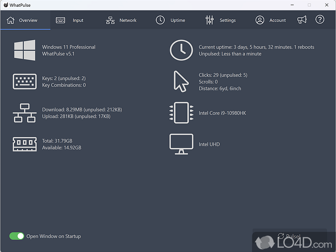
Task: Click the "Distance: 6yd, 6inch" text
Action: (220, 89)
